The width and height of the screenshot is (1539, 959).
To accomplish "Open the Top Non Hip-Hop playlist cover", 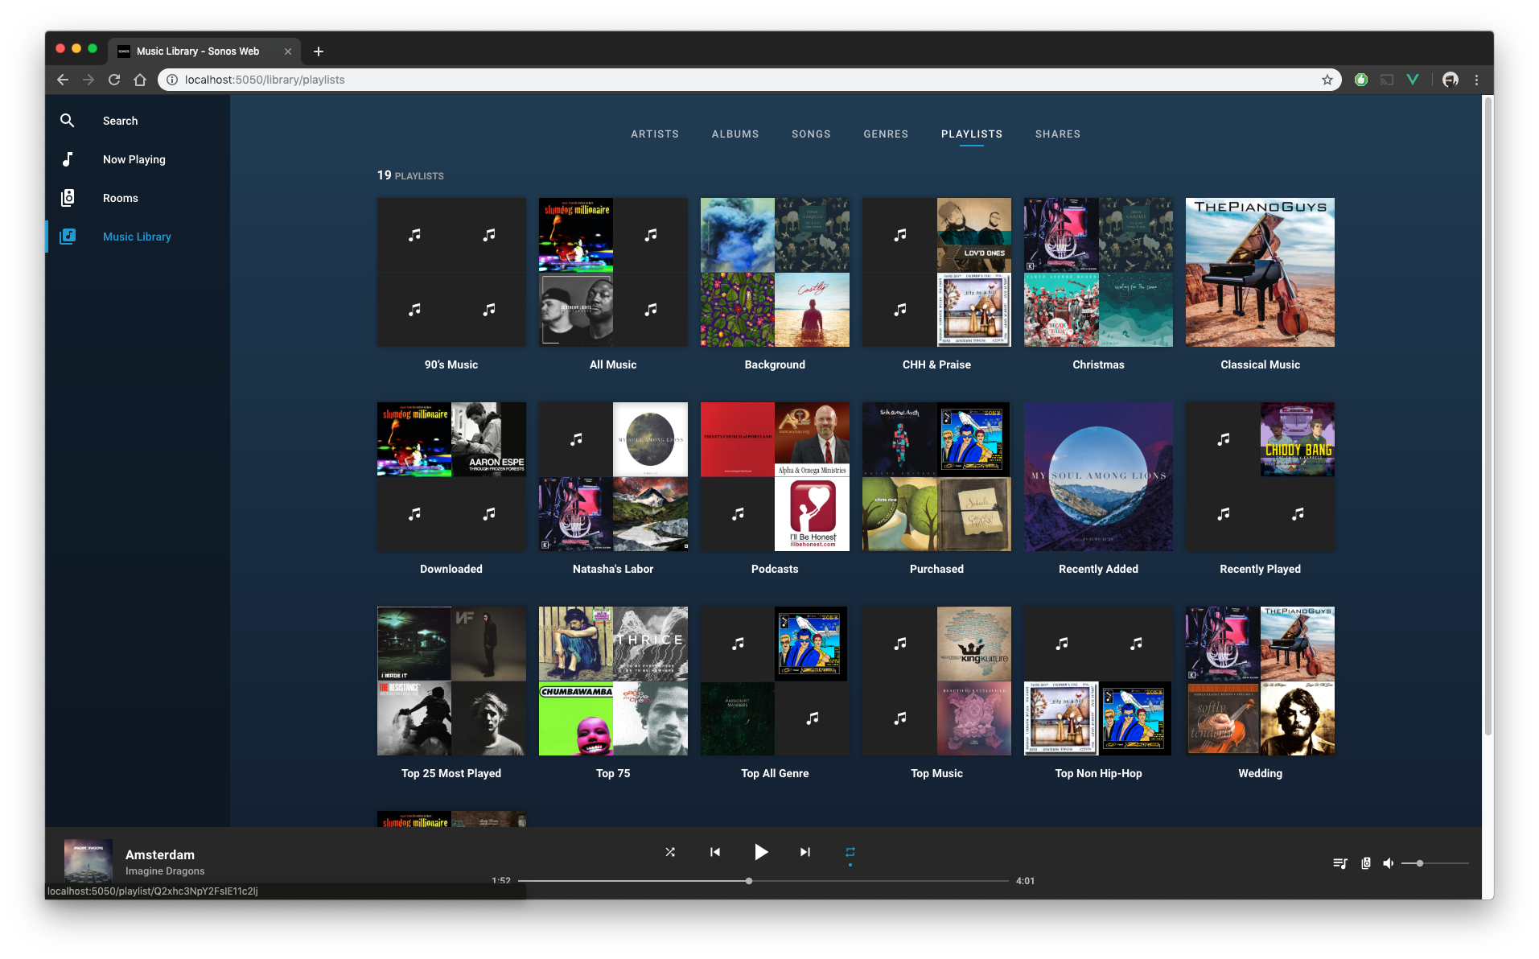I will click(x=1098, y=681).
